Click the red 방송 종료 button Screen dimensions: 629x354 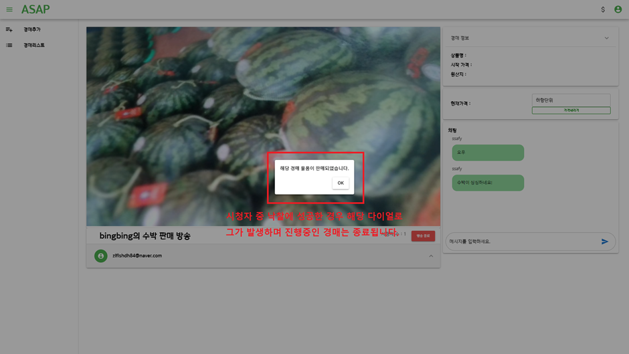click(x=423, y=236)
